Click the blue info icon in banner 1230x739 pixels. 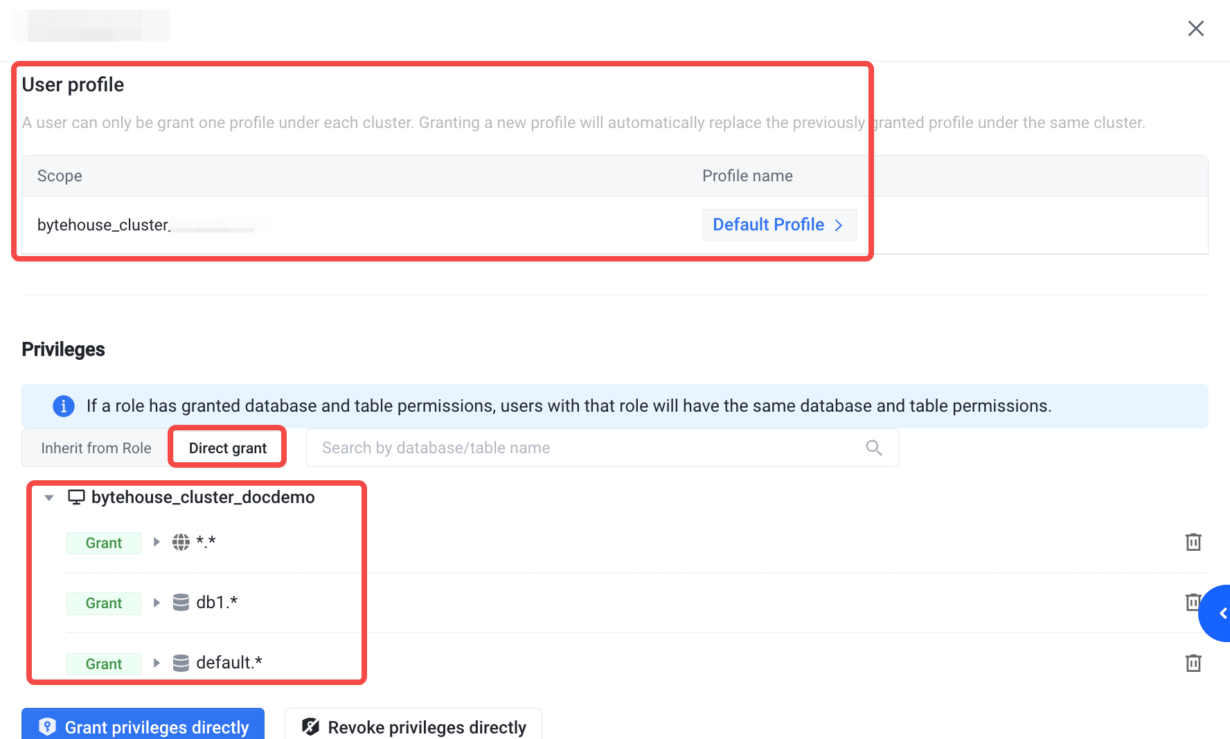click(x=64, y=405)
